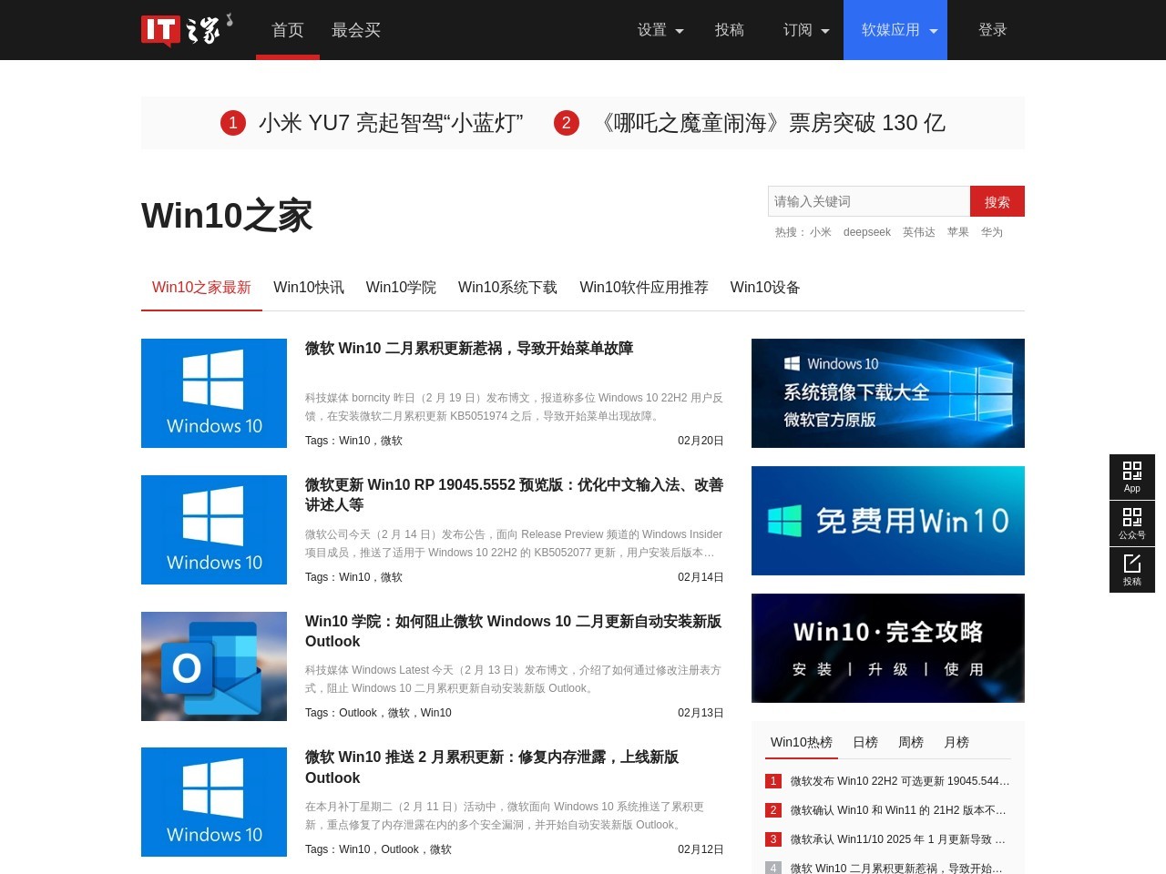Viewport: 1166px width, 874px height.
Task: Expand the 订阅 dropdown in header
Action: [x=806, y=30]
